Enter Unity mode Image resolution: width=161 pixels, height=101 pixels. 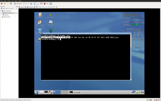[46, 4]
